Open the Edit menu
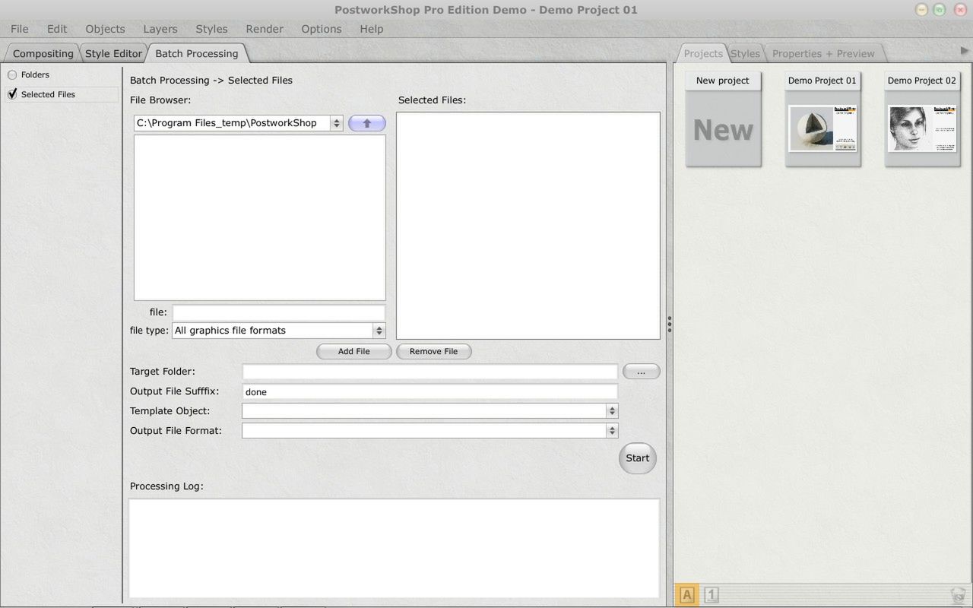The width and height of the screenshot is (973, 608). [x=57, y=29]
